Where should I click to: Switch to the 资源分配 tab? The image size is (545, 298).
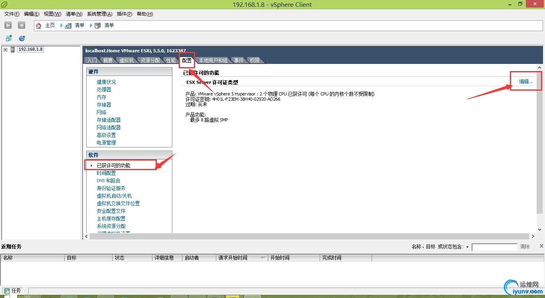coord(150,60)
